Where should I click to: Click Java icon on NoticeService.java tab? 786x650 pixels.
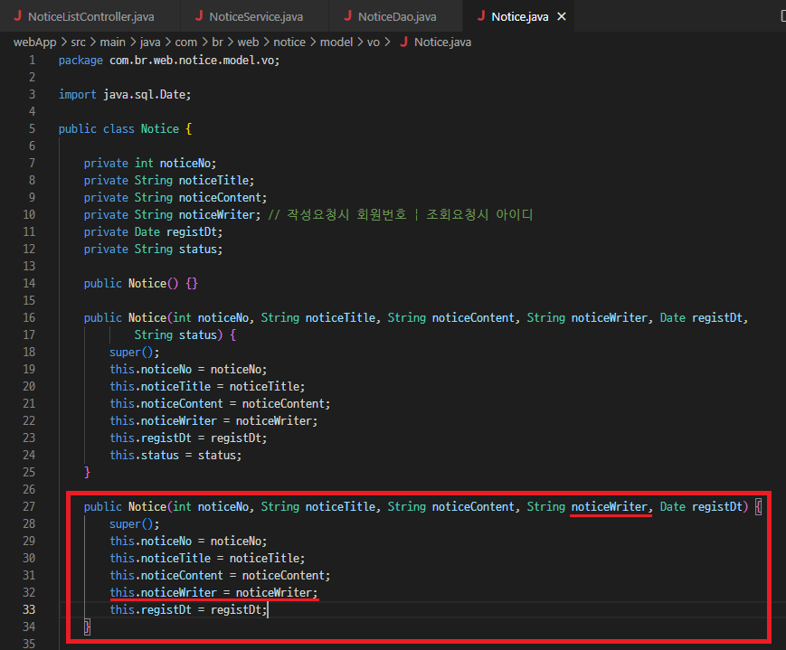pyautogui.click(x=199, y=16)
